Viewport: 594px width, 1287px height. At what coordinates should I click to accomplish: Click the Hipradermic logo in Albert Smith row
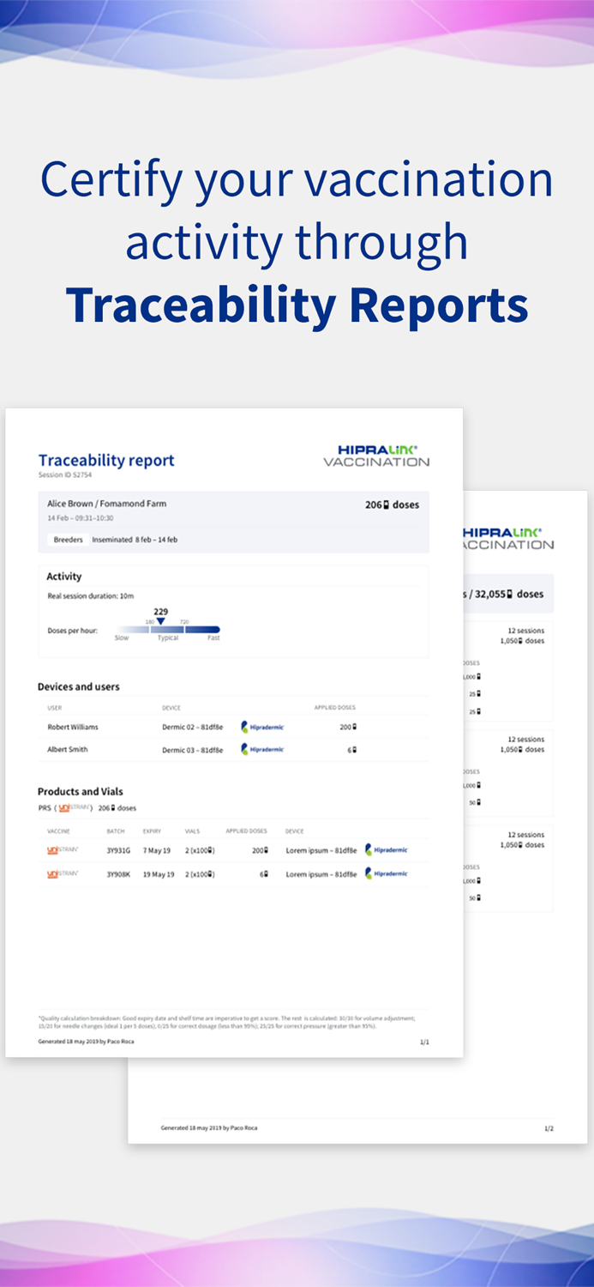coord(262,749)
